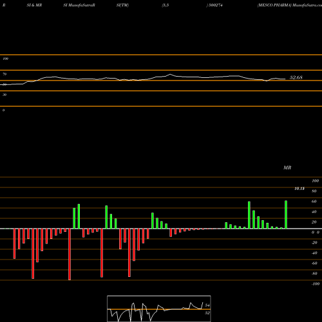Click the MR axis label 40
The image size is (322, 322).
pos(314,212)
